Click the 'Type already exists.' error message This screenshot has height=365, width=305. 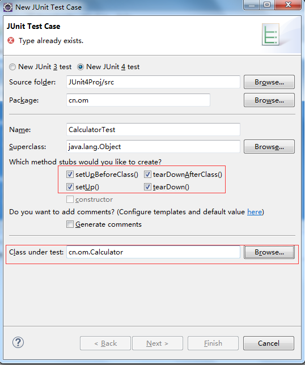(51, 41)
